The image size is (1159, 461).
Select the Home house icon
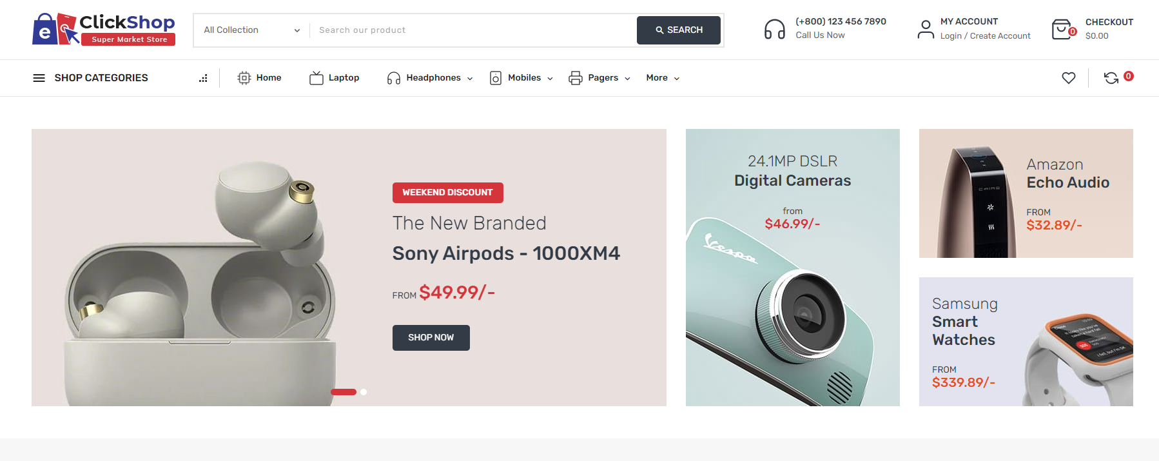click(244, 77)
